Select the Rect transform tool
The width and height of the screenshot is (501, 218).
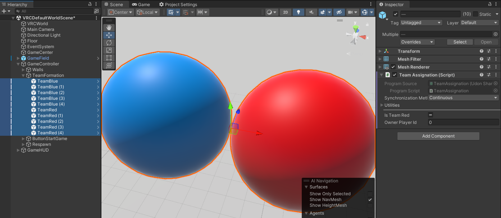tap(109, 58)
